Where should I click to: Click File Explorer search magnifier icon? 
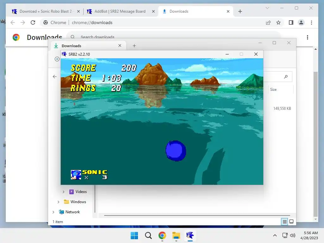point(286,77)
